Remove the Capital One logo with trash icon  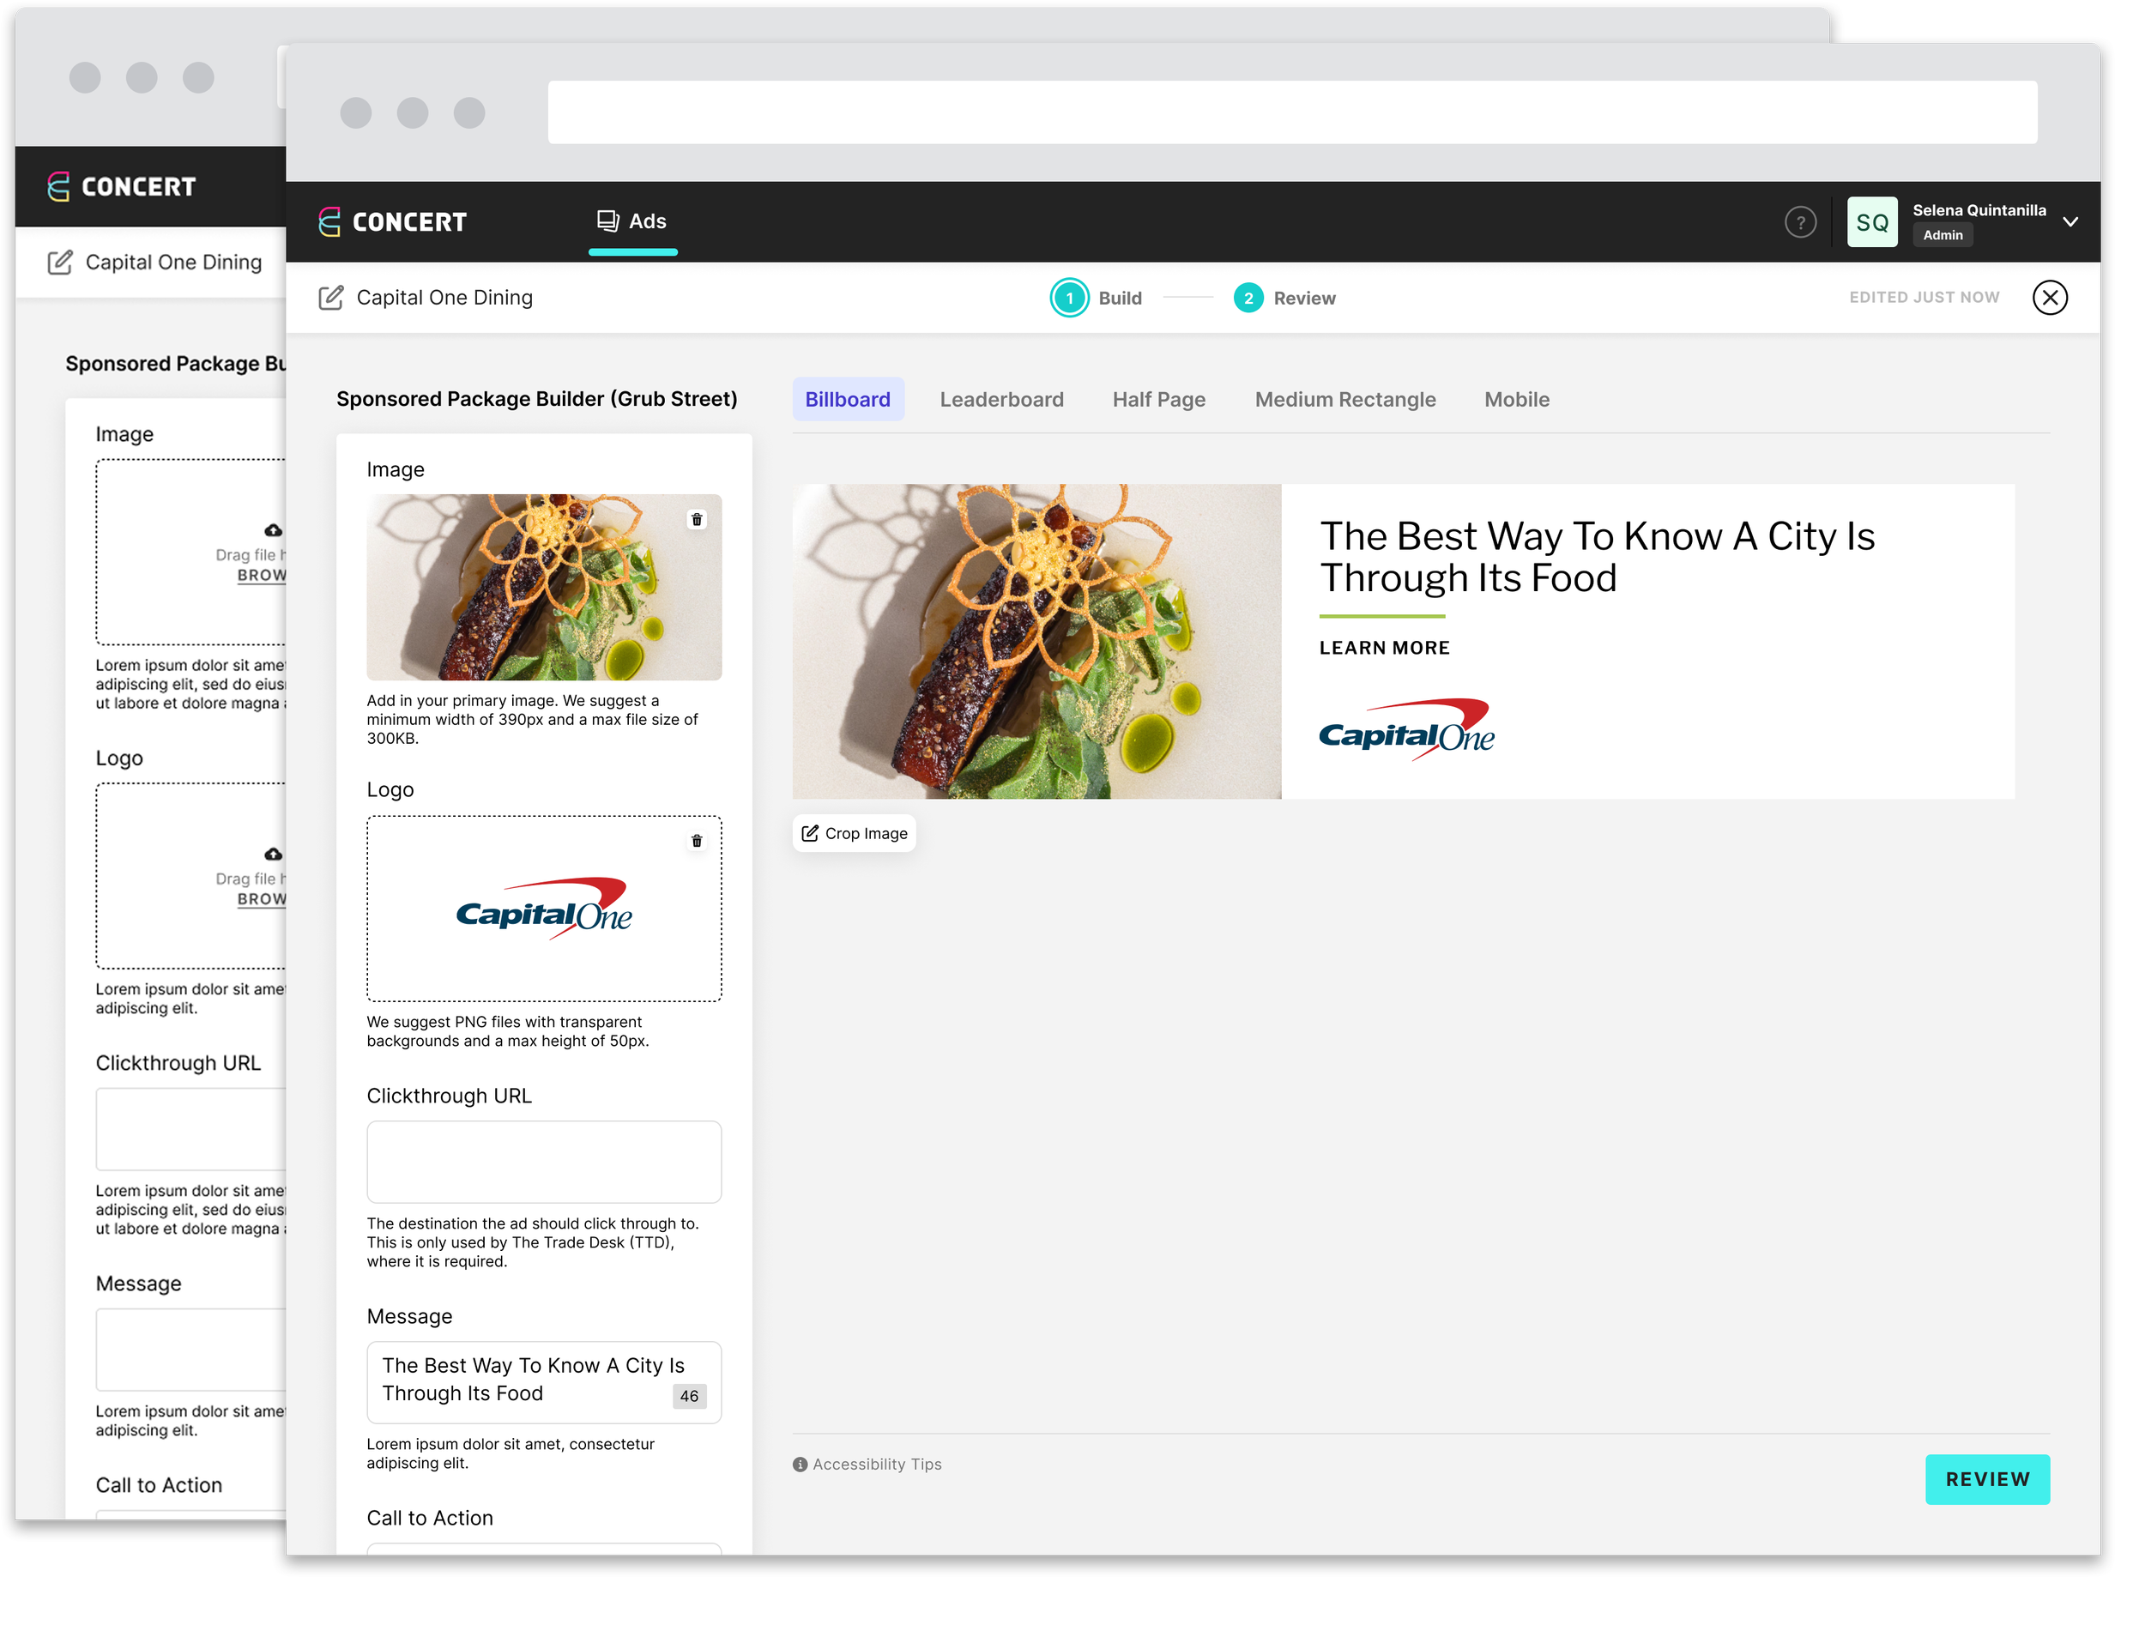click(697, 841)
